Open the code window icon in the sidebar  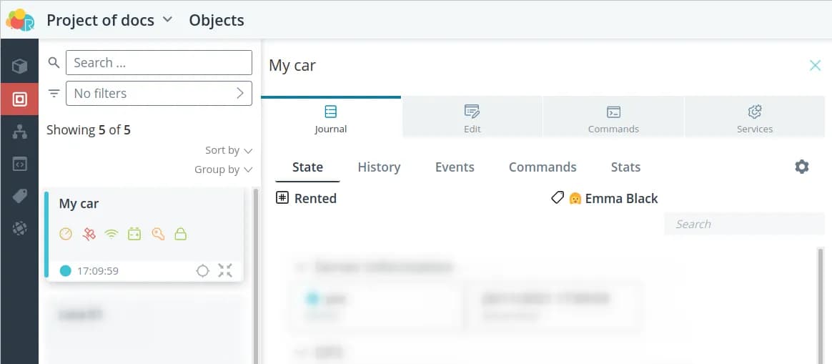pyautogui.click(x=19, y=164)
